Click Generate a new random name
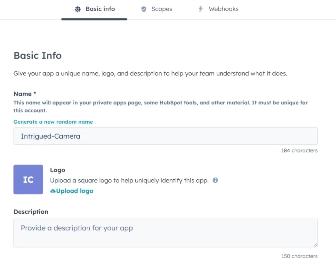Screen dimensions: 336x269 pyautogui.click(x=53, y=122)
